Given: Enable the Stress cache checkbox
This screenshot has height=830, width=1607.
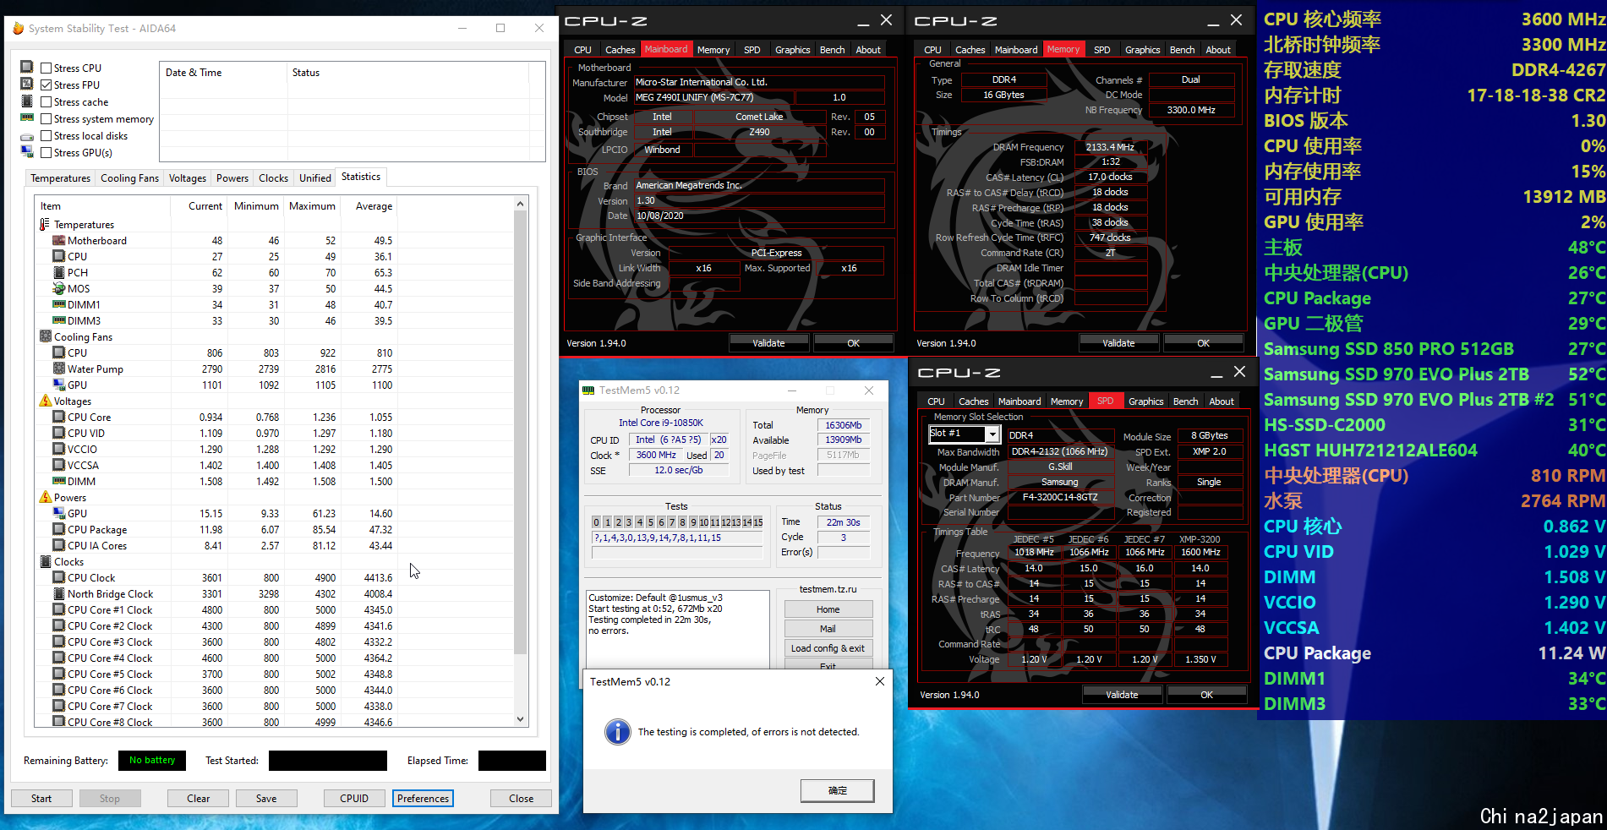Looking at the screenshot, I should [x=46, y=101].
